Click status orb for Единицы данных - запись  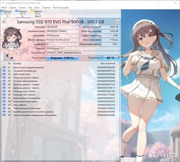point(4,88)
